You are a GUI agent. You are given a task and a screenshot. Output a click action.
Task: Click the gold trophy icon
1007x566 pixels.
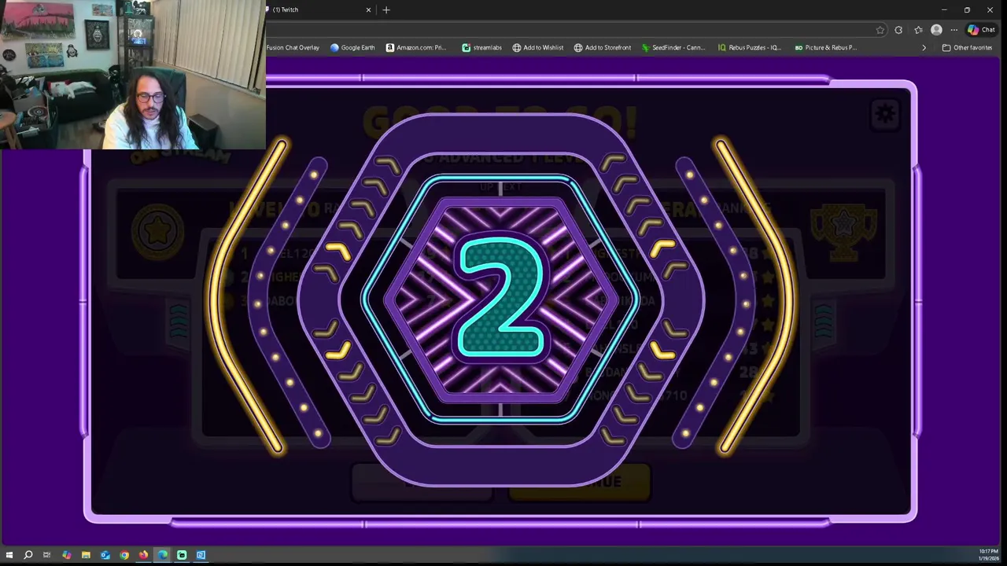pos(843,232)
